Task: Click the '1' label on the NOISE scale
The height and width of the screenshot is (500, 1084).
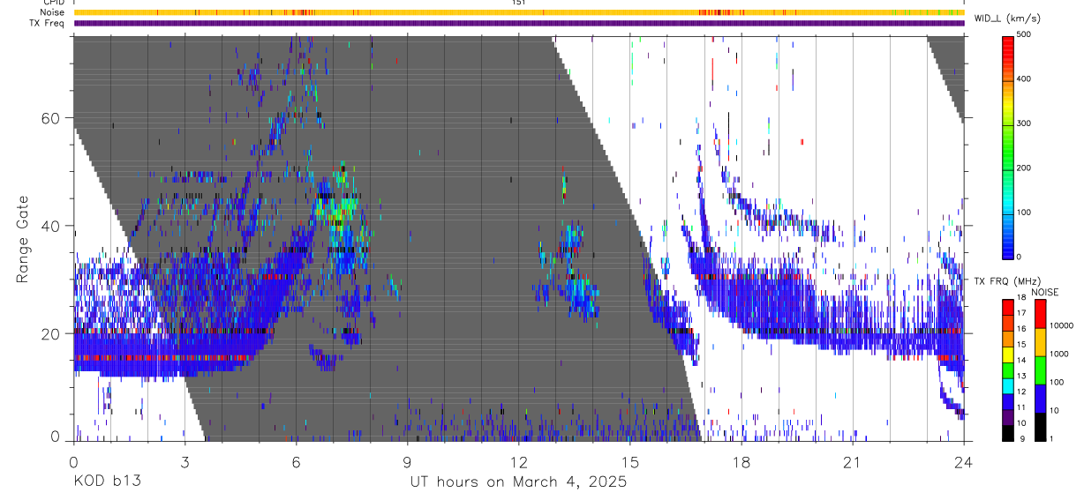Action: coord(1051,439)
